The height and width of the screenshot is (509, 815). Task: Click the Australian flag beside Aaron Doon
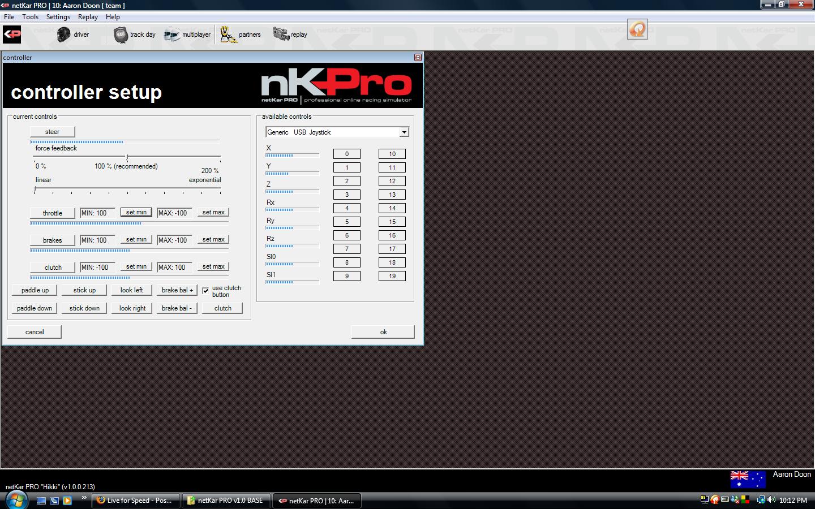[x=748, y=479]
